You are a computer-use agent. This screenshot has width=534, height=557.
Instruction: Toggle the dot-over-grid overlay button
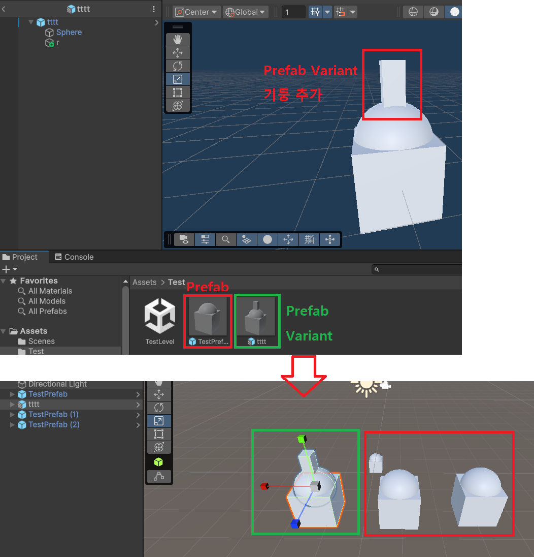click(246, 240)
